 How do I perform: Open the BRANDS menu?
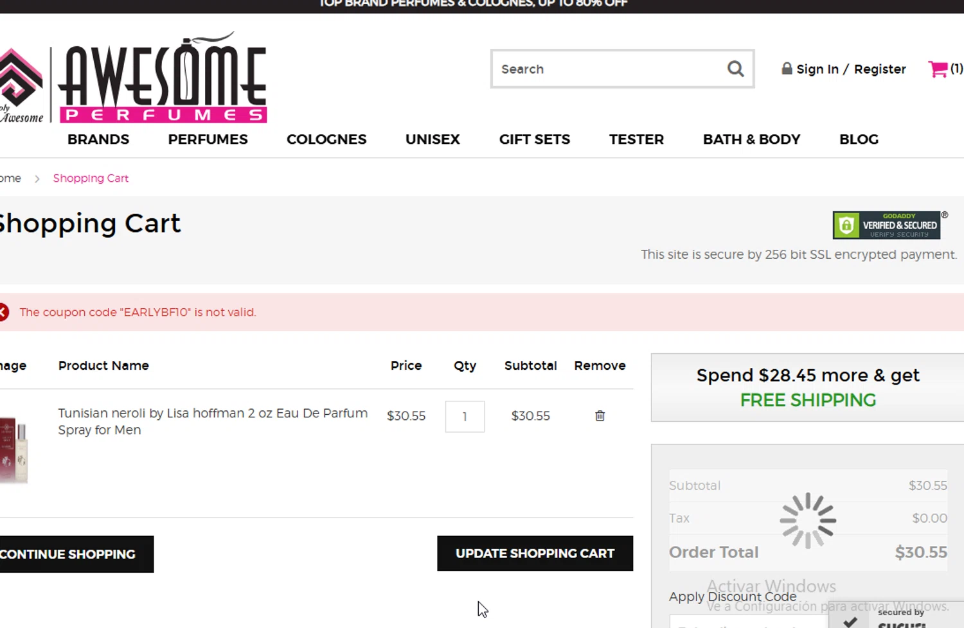coord(98,139)
